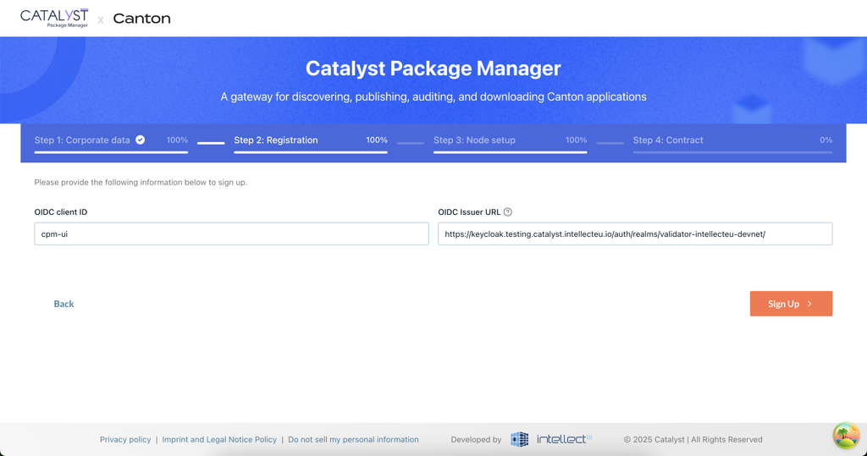Click the arrow chevron on Sign Up
Screen dimensions: 867x456
click(810, 304)
